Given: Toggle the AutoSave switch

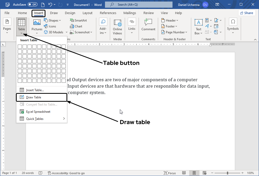Looking at the screenshot, I should point(32,5).
